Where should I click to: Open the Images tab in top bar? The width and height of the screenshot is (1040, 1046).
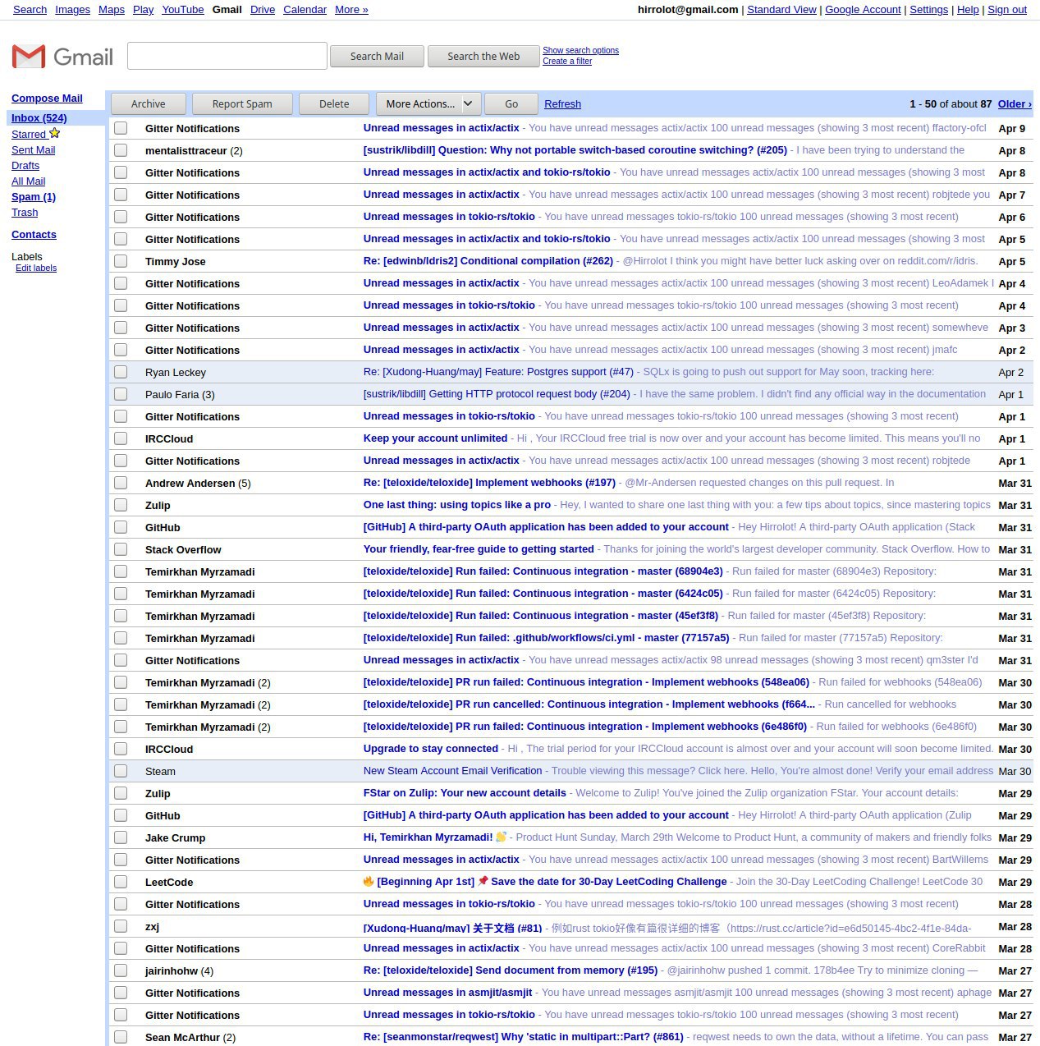tap(72, 10)
